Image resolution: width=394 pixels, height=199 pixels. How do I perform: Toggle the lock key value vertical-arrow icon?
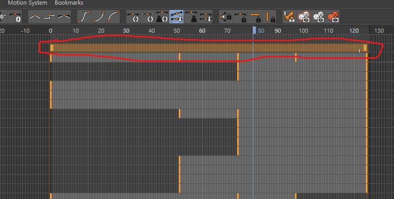(269, 17)
